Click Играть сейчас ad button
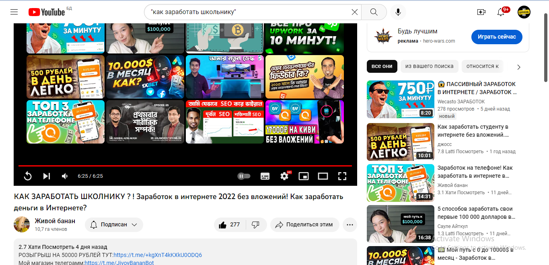 click(x=497, y=37)
